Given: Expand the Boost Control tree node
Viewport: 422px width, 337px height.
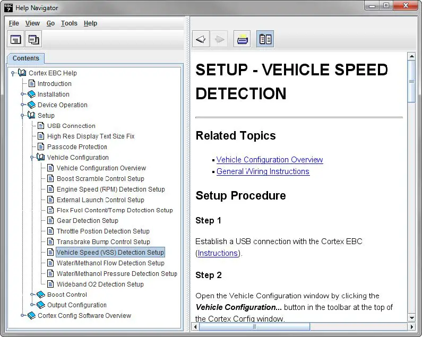Looking at the screenshot, I should click(32, 295).
